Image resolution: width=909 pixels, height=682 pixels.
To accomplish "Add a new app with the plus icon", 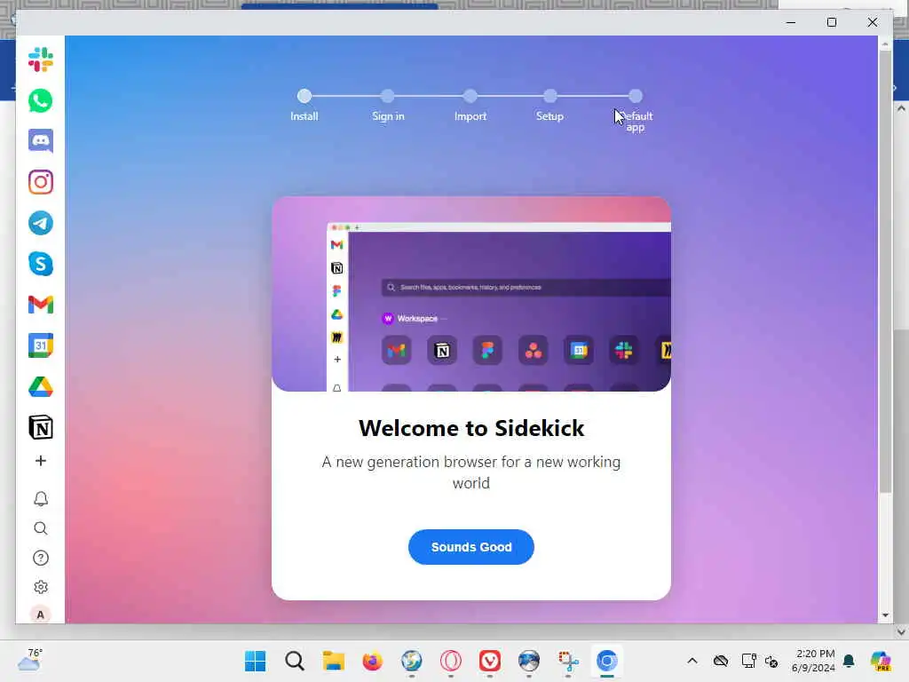I will [x=41, y=461].
